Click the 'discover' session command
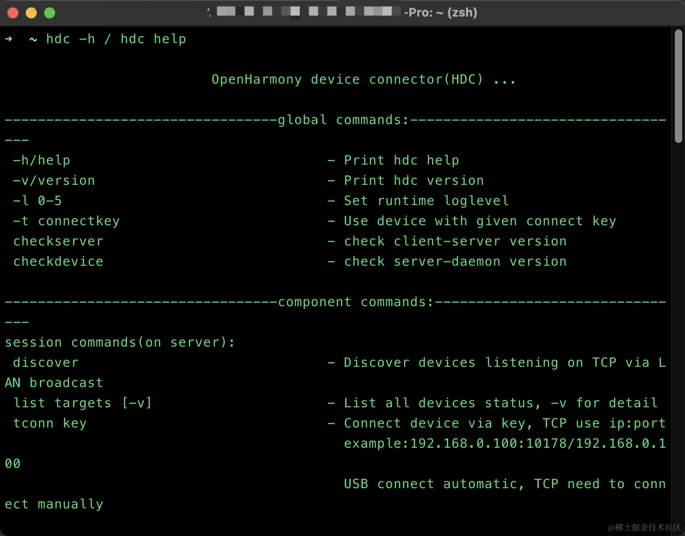 tap(46, 363)
